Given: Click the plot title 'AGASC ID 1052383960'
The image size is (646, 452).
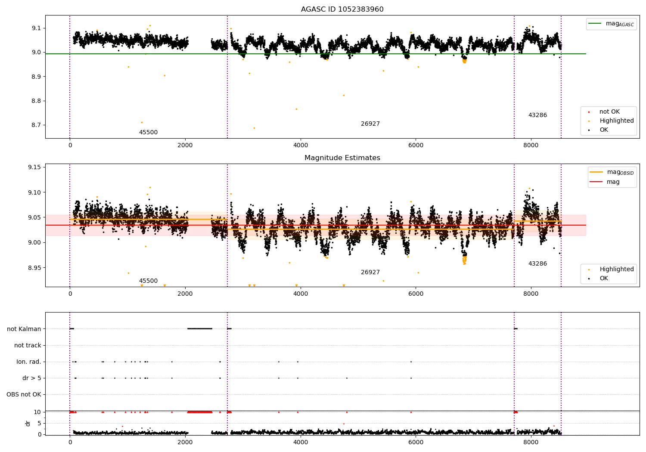Looking at the screenshot, I should coord(342,9).
